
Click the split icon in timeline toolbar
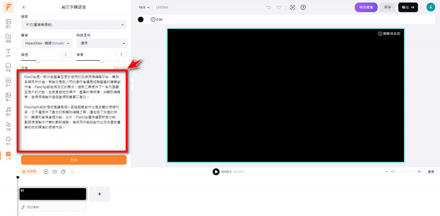55,172
